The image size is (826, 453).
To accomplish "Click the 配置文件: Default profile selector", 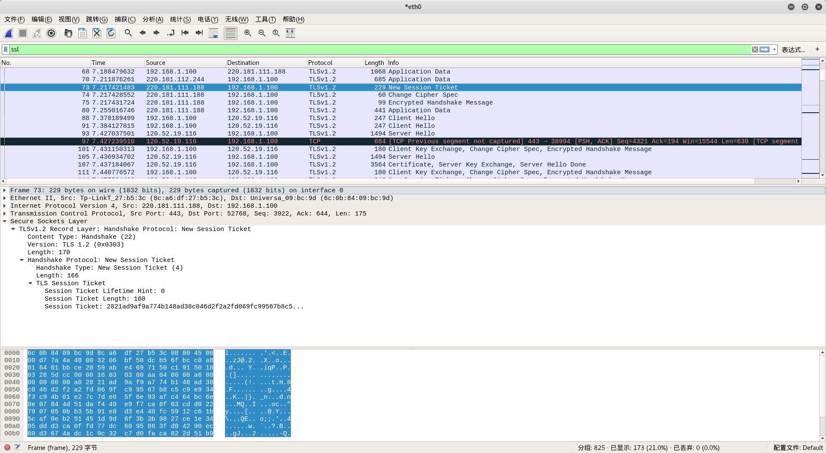I will click(x=798, y=448).
